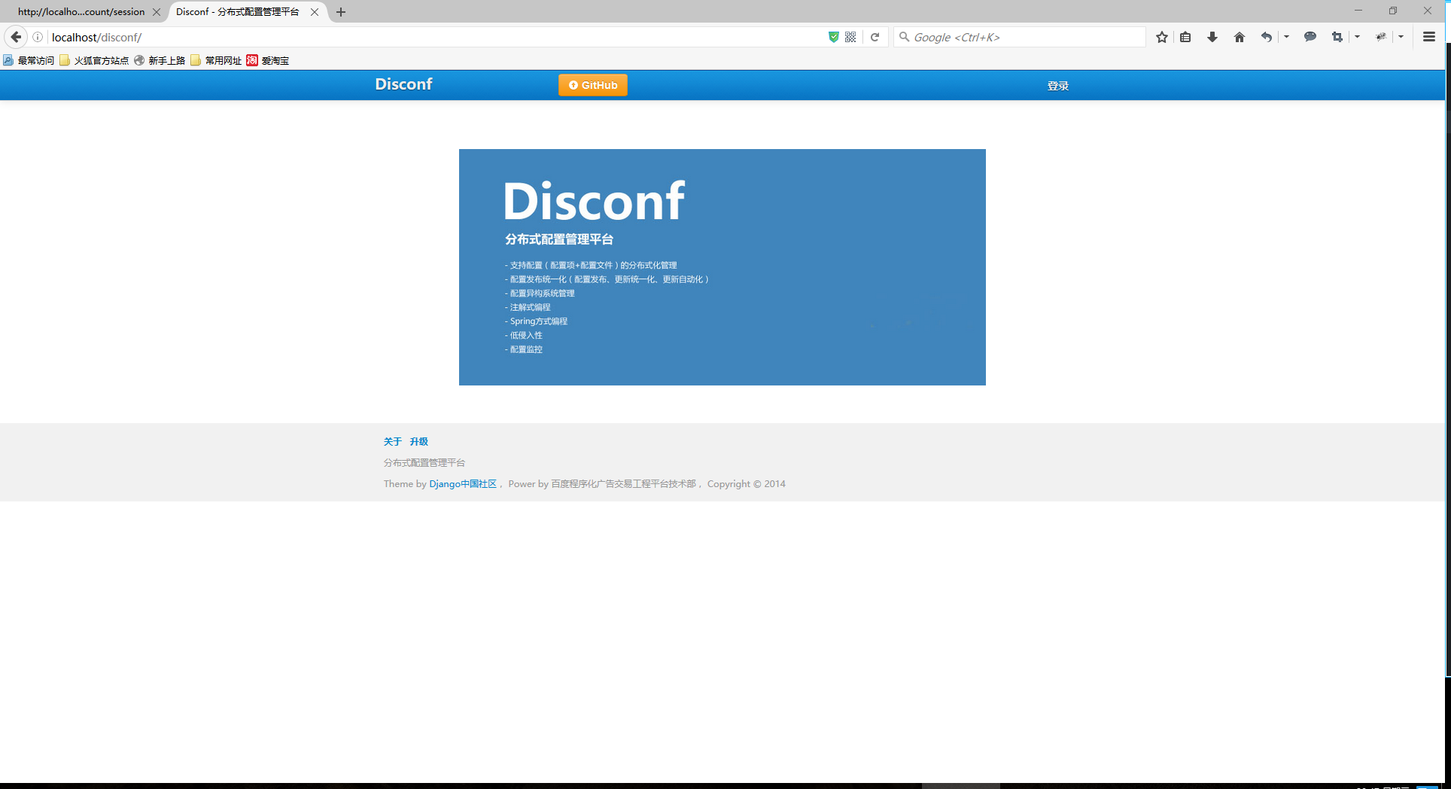The width and height of the screenshot is (1451, 789).
Task: Open the 常用网址 bookmark folder
Action: [x=216, y=60]
